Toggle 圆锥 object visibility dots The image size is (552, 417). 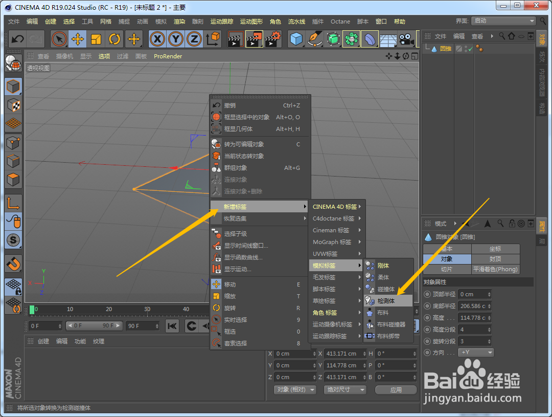click(466, 49)
